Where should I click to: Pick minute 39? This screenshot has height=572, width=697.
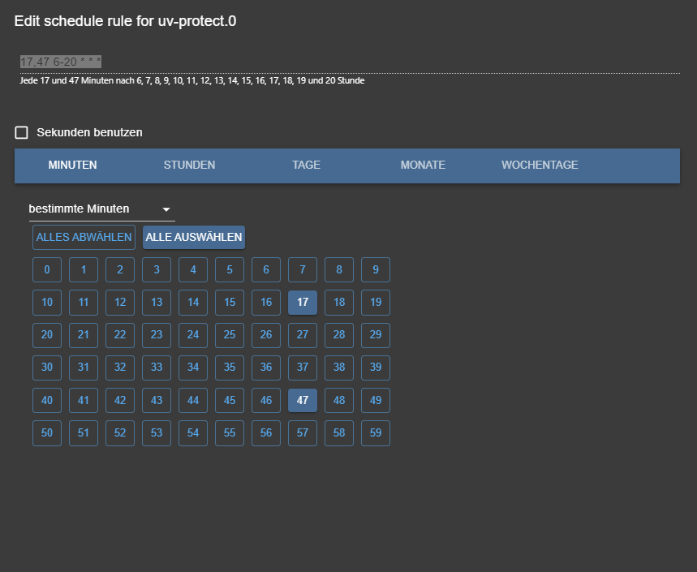[x=376, y=368]
